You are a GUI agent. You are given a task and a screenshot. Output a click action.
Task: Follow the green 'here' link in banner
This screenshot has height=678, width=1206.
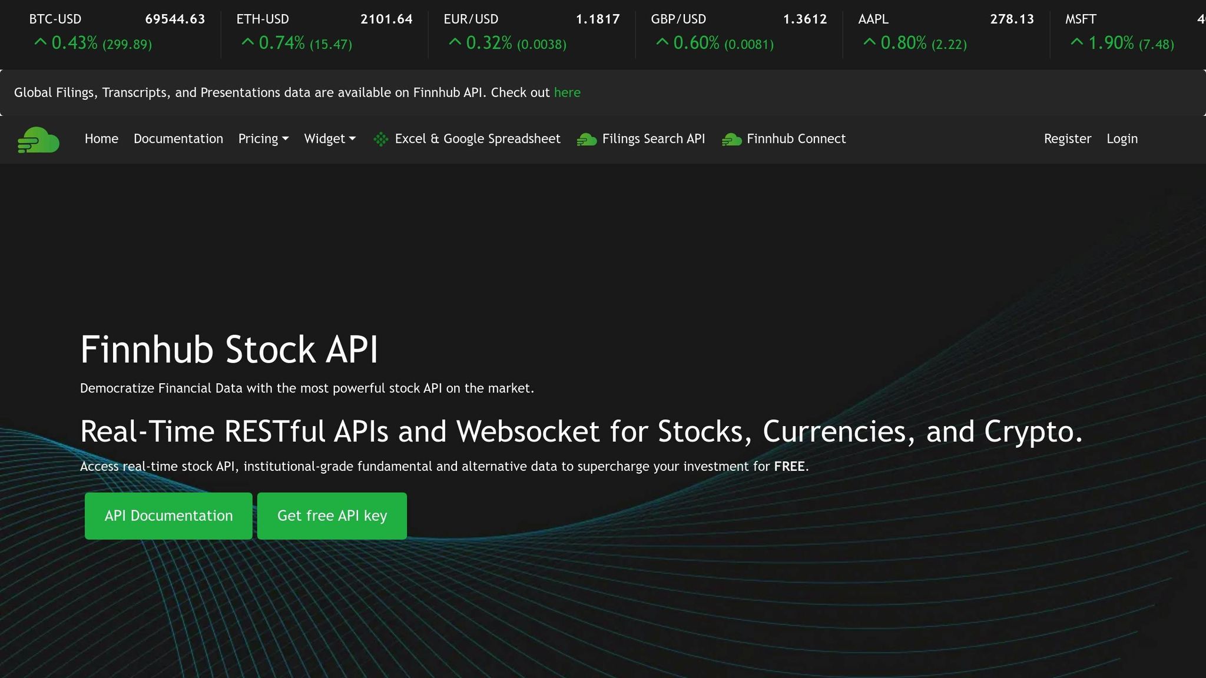[x=567, y=92]
